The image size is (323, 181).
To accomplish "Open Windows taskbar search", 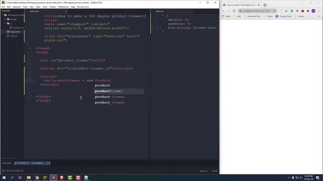I will [12, 177].
